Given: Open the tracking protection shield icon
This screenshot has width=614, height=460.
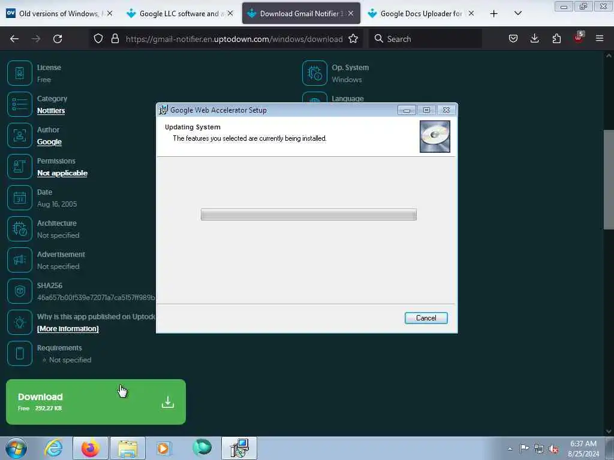Looking at the screenshot, I should [x=98, y=38].
